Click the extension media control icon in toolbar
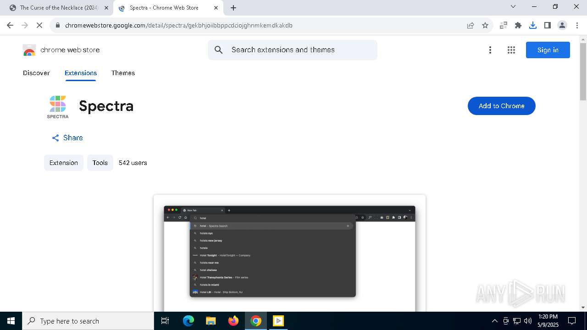The image size is (587, 330). [x=504, y=25]
